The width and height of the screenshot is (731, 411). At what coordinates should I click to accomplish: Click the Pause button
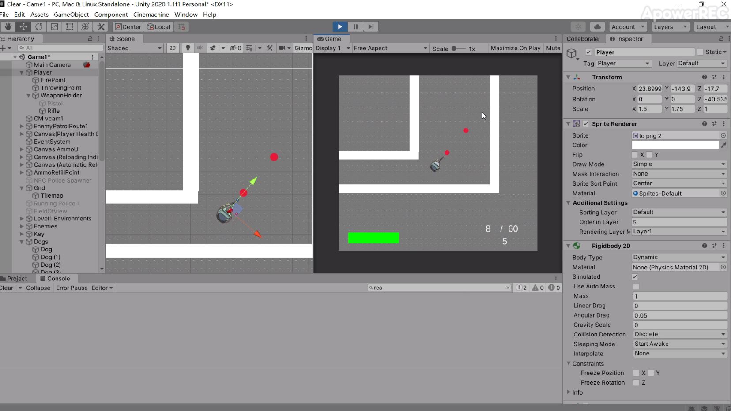(x=355, y=26)
